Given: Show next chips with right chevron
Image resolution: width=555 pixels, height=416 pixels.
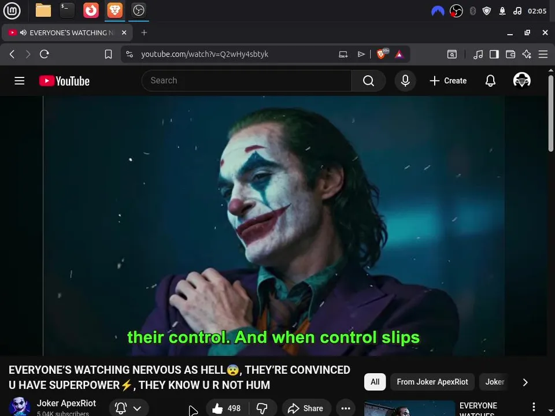Looking at the screenshot, I should [x=526, y=382].
